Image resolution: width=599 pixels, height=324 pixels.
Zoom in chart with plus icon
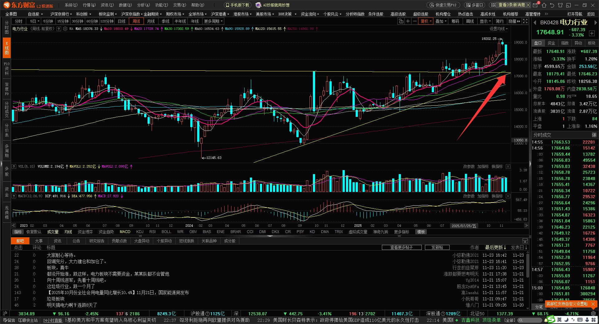click(408, 21)
